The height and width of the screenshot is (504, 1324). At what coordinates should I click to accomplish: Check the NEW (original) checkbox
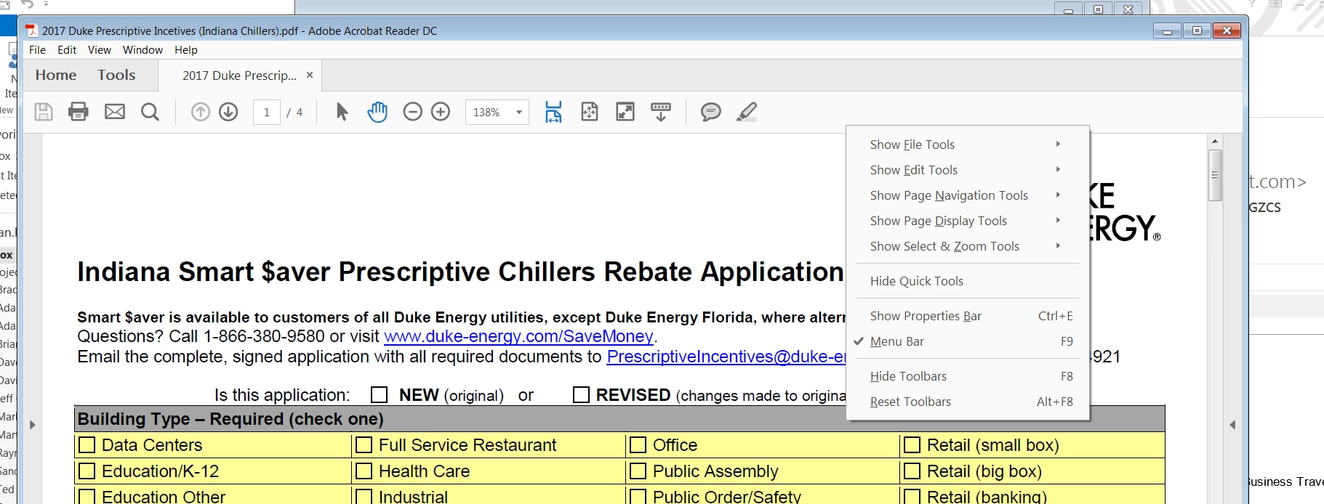pos(379,395)
